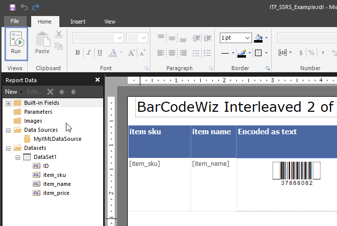Viewport: 337px width, 226px height.
Task: Open Font dialog launcher
Action: 146,69
